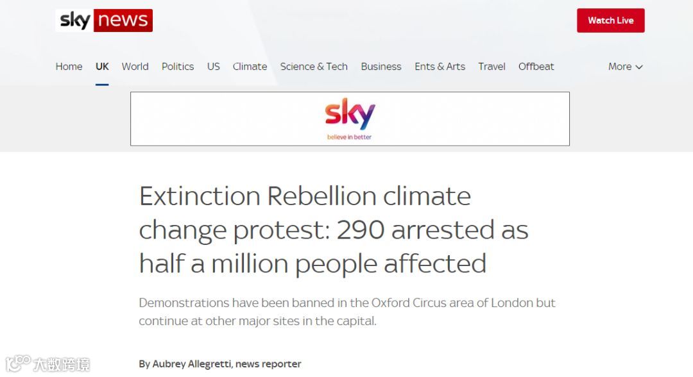
Task: Go to Ents & Arts
Action: pos(440,67)
